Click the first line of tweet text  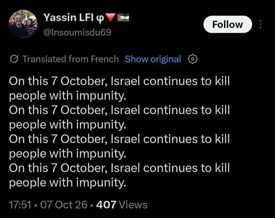pyautogui.click(x=120, y=81)
